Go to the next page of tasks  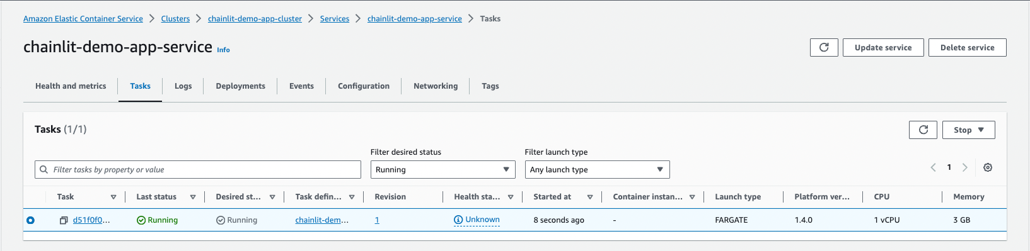point(964,167)
